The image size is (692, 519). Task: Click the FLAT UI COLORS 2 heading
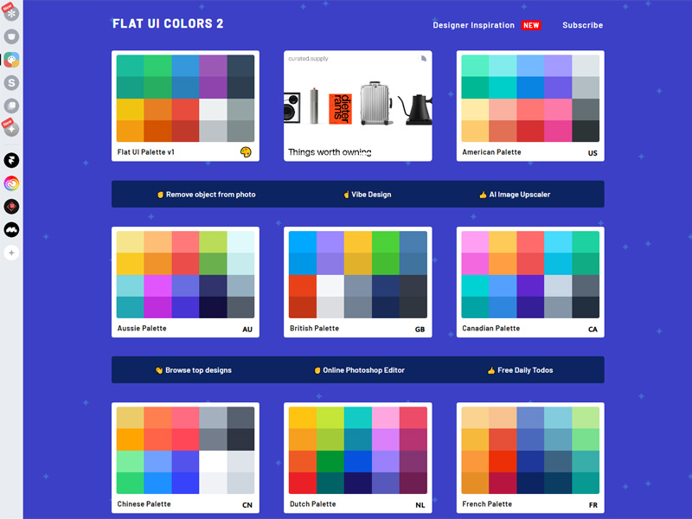click(x=167, y=24)
